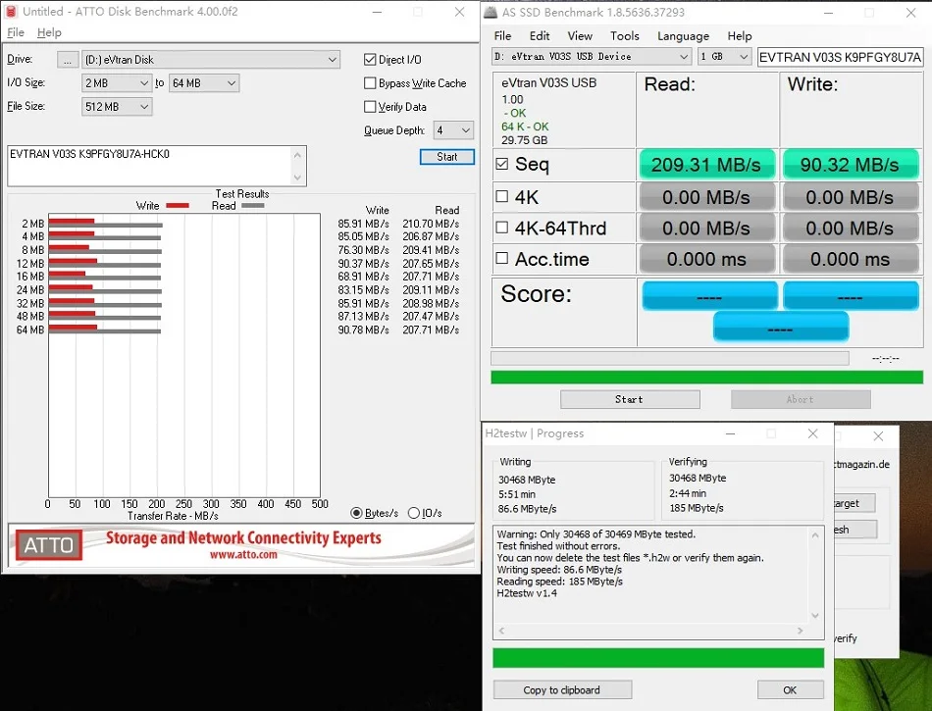Select the IO/s radio button

pos(414,513)
